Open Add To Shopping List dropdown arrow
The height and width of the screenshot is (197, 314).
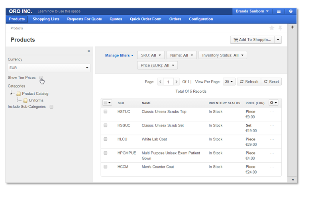pos(278,40)
